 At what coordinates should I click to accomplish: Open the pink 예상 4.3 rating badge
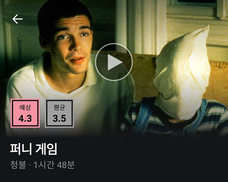click(25, 113)
